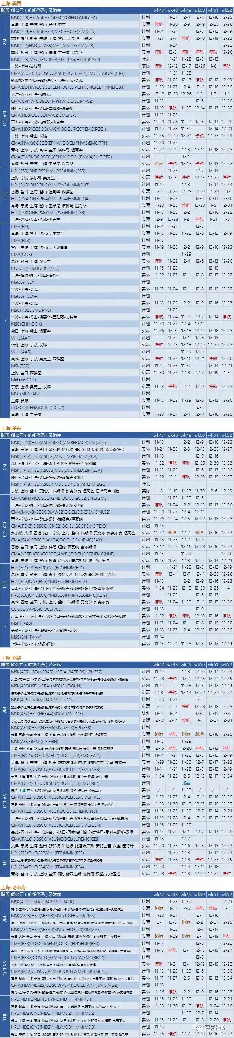Click row HPL(MD3)ONE(MD3)YML(MD3)HMM(MD3)

(x=75, y=1027)
